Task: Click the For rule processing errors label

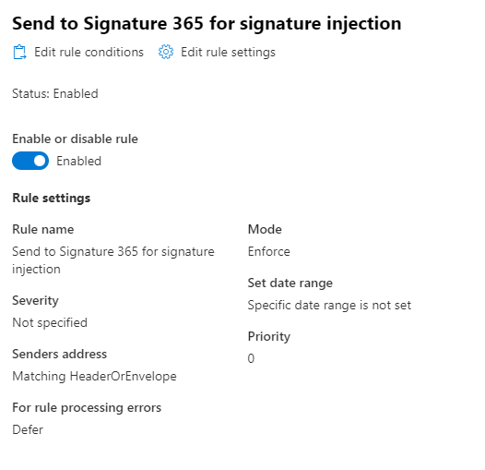Action: pos(87,408)
